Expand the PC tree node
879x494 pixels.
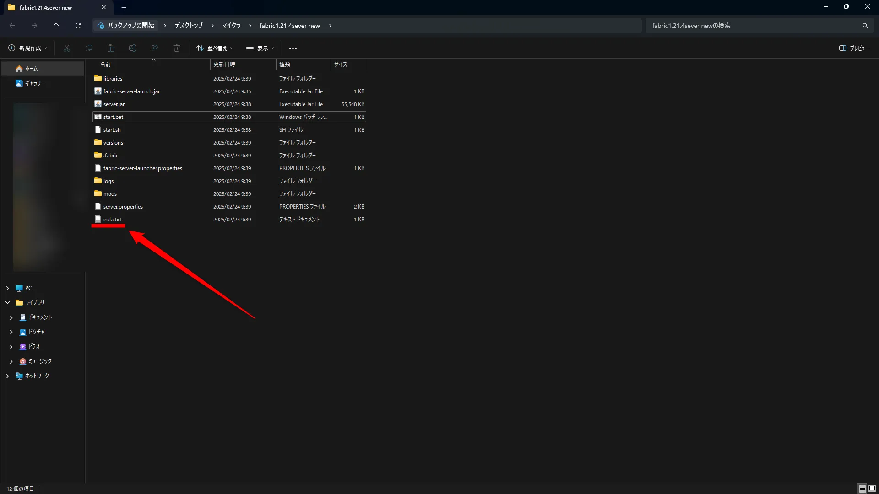7,288
